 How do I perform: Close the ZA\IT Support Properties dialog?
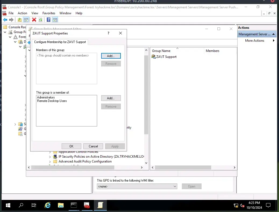[121, 33]
